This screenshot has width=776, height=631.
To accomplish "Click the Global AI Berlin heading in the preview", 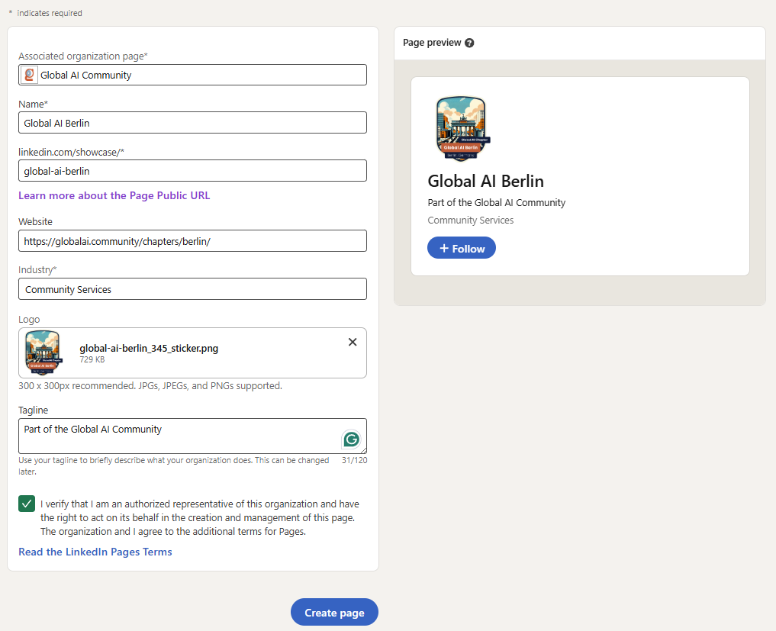I will tap(485, 181).
